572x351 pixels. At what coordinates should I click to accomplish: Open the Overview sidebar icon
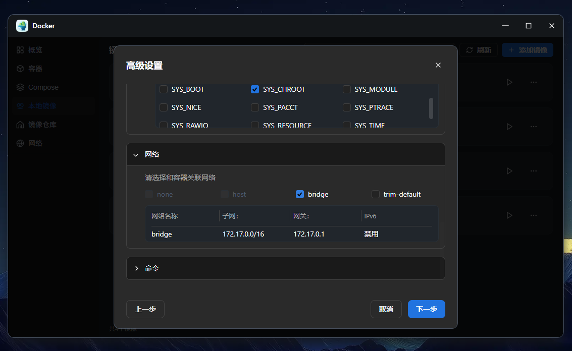tap(20, 50)
